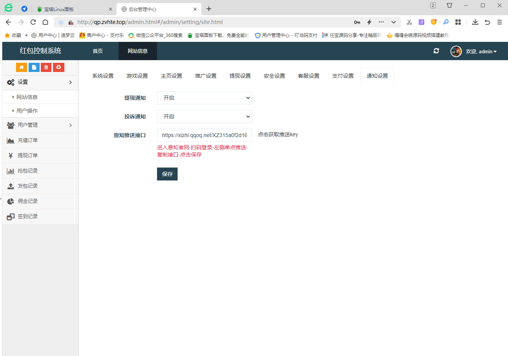Open 佣金记录 from the sidebar
Viewport: 508px width, 356px height.
27,201
